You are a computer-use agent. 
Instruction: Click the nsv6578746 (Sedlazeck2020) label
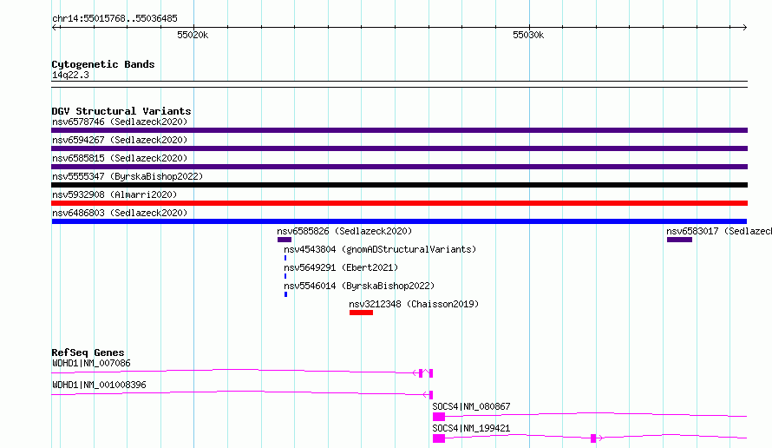pyautogui.click(x=120, y=122)
